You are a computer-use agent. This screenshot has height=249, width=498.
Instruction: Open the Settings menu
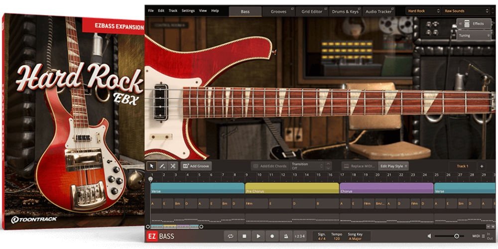188,10
